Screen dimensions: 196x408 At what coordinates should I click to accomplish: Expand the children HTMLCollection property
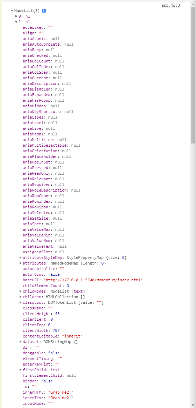(21, 297)
